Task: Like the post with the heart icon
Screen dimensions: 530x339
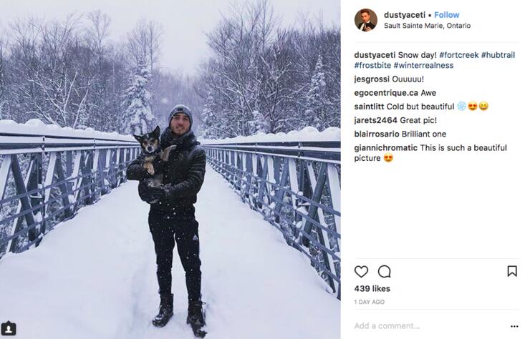Action: (x=362, y=271)
